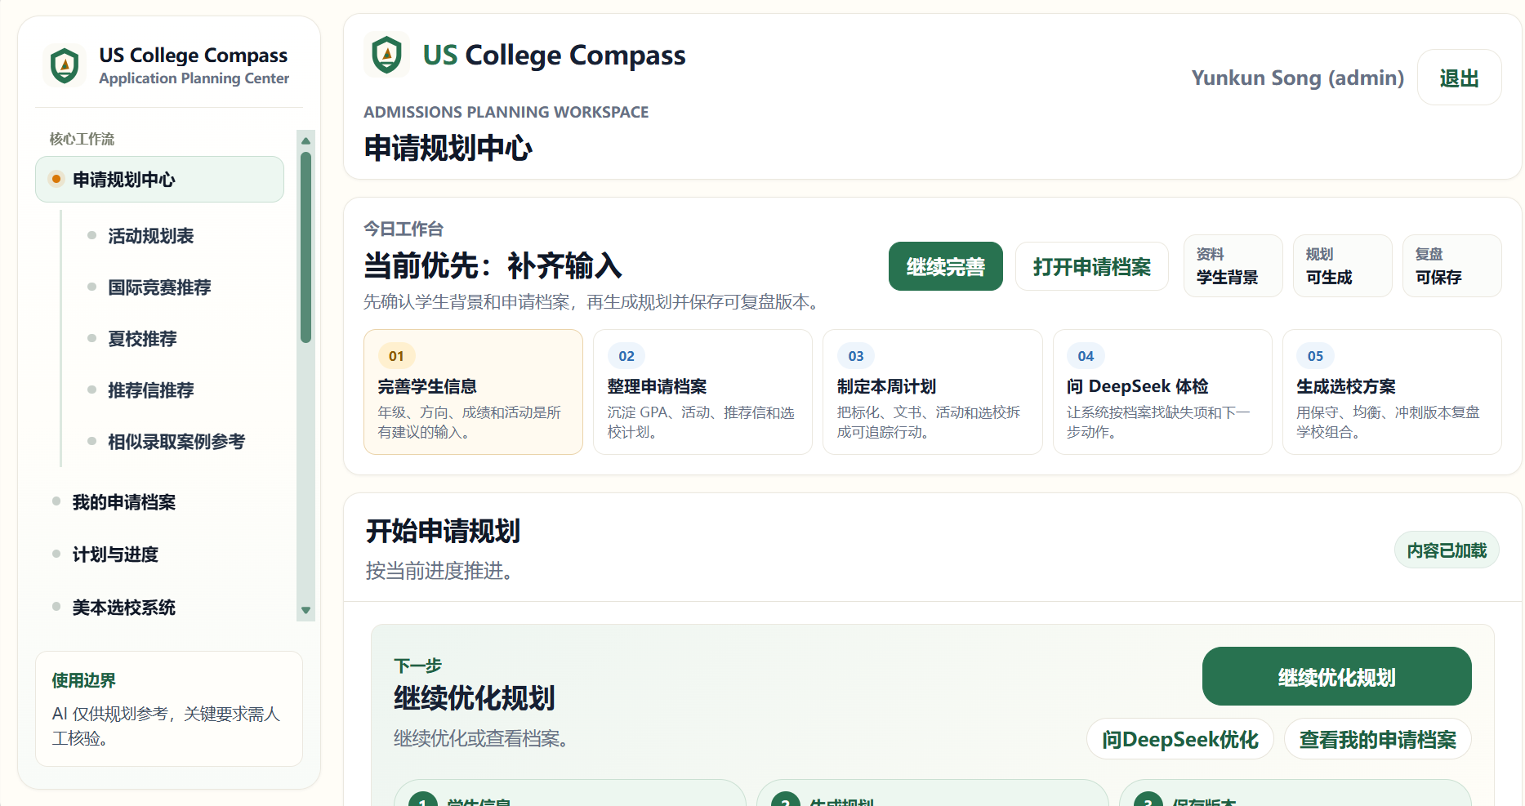The width and height of the screenshot is (1525, 806).
Task: Click the sidebar US College Compass shield logo
Action: [65, 65]
